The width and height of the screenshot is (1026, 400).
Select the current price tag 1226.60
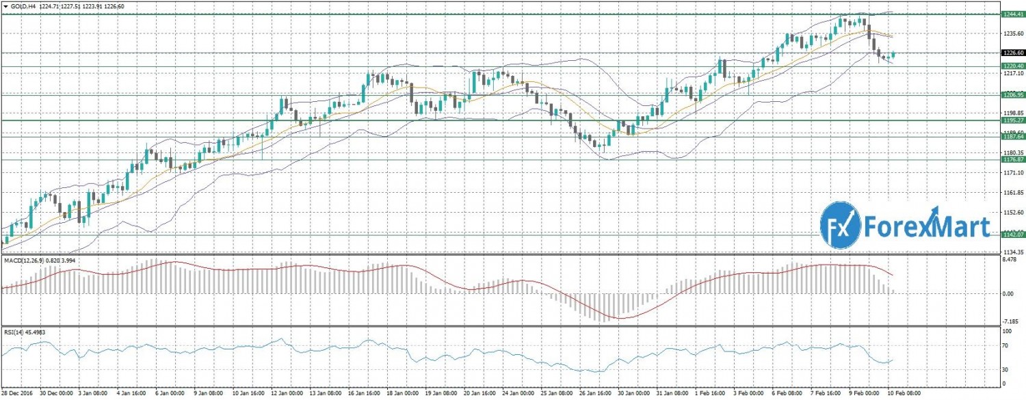1012,53
